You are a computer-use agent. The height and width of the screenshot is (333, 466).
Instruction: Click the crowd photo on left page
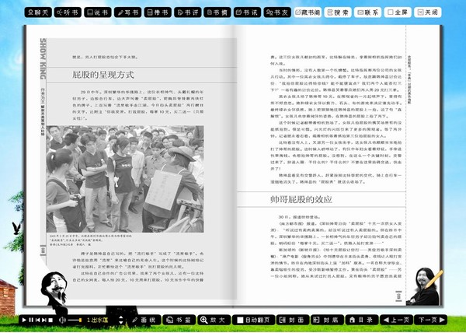tap(125, 179)
